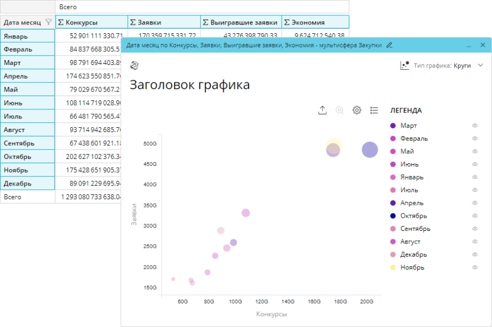492x327 pixels.
Task: Click the purple Октябрь legend color dot
Action: point(393,216)
